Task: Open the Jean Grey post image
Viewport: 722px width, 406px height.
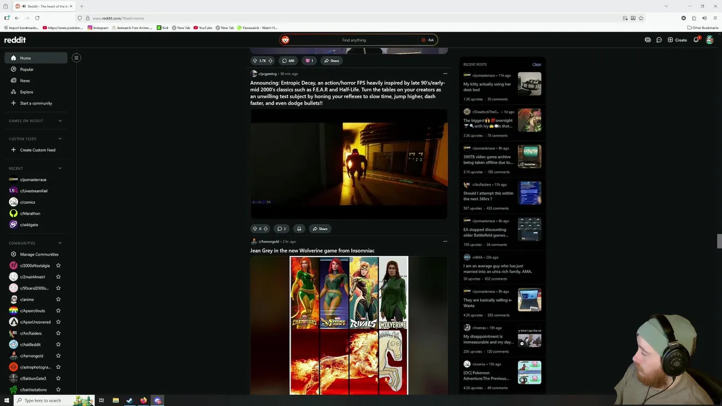Action: (349, 325)
